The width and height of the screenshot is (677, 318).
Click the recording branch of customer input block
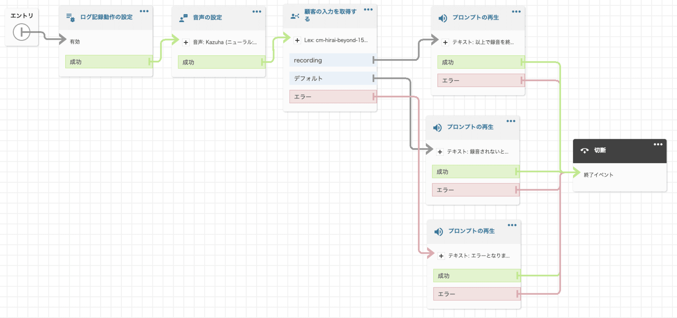click(333, 60)
